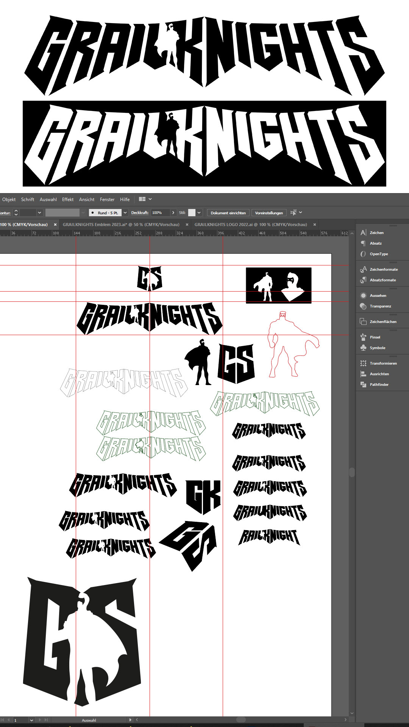Click the vertical scrollbar down arrow
This screenshot has height=727, width=409.
point(352,713)
